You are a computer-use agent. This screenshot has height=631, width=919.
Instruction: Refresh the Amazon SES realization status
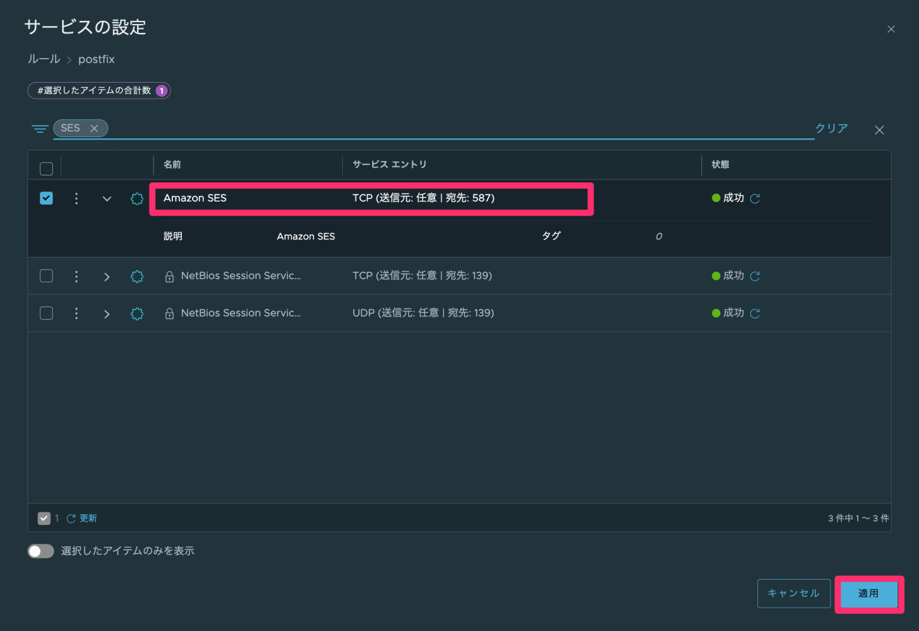pyautogui.click(x=755, y=198)
